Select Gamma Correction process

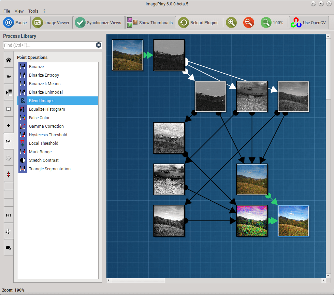point(58,126)
